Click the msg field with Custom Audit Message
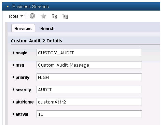This screenshot has width=165, height=125. click(89, 65)
